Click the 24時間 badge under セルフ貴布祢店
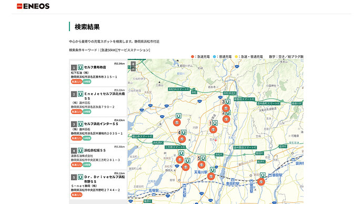Viewport: 363px width, 204px height. pos(87,81)
